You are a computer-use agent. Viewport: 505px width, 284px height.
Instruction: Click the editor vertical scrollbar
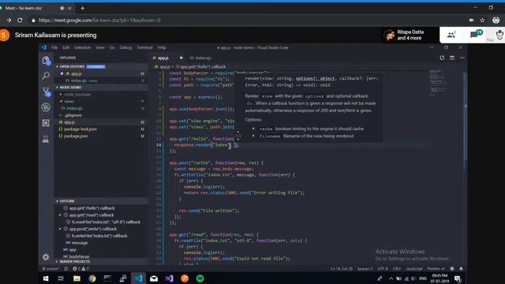465,120
